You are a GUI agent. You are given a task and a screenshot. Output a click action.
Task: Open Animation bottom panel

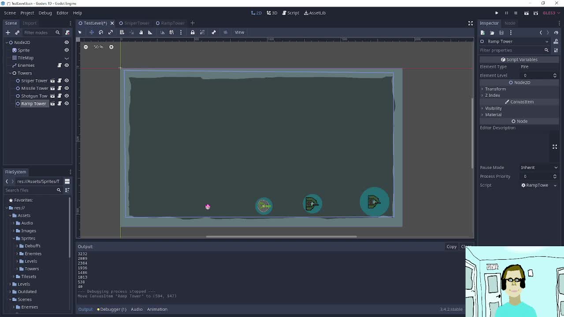(157, 309)
